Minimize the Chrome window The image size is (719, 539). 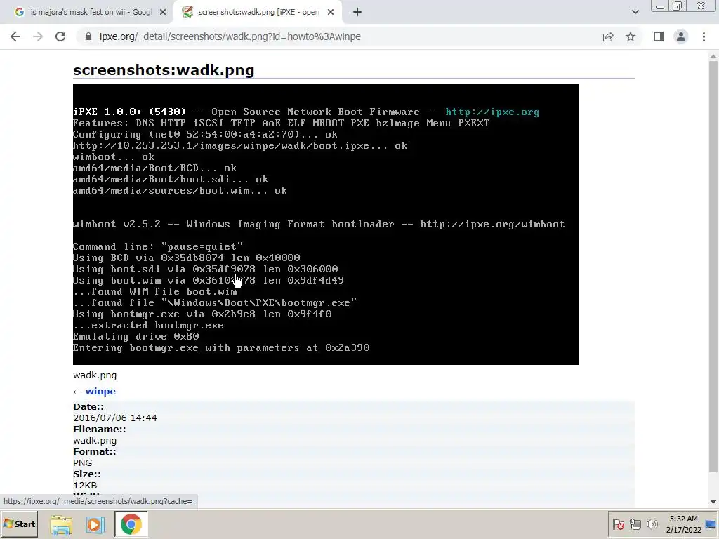tap(660, 6)
